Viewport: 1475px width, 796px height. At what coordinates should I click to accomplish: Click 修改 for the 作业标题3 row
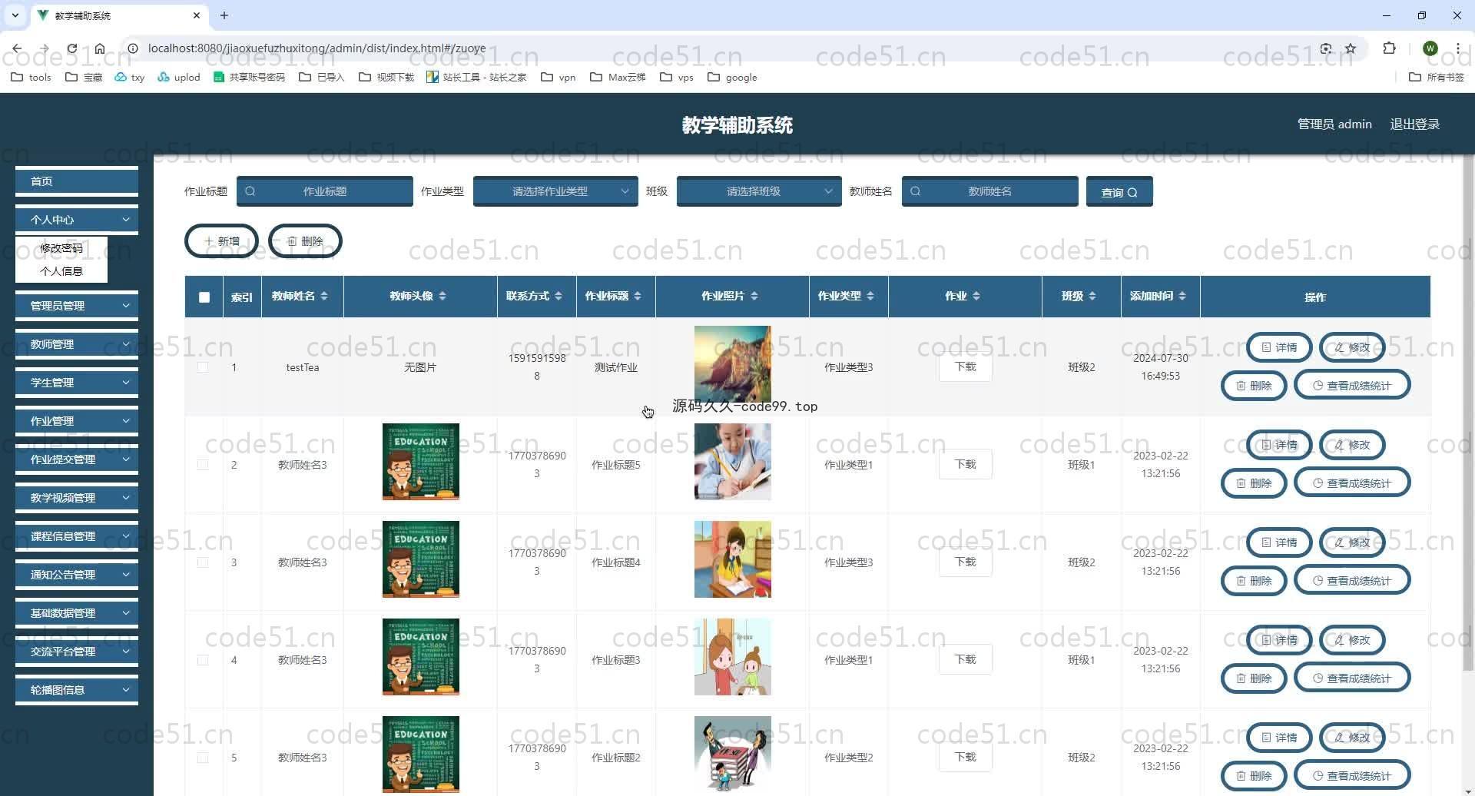1352,640
